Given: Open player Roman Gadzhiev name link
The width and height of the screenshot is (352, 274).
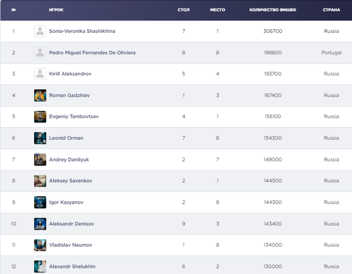Looking at the screenshot, I should (x=69, y=96).
